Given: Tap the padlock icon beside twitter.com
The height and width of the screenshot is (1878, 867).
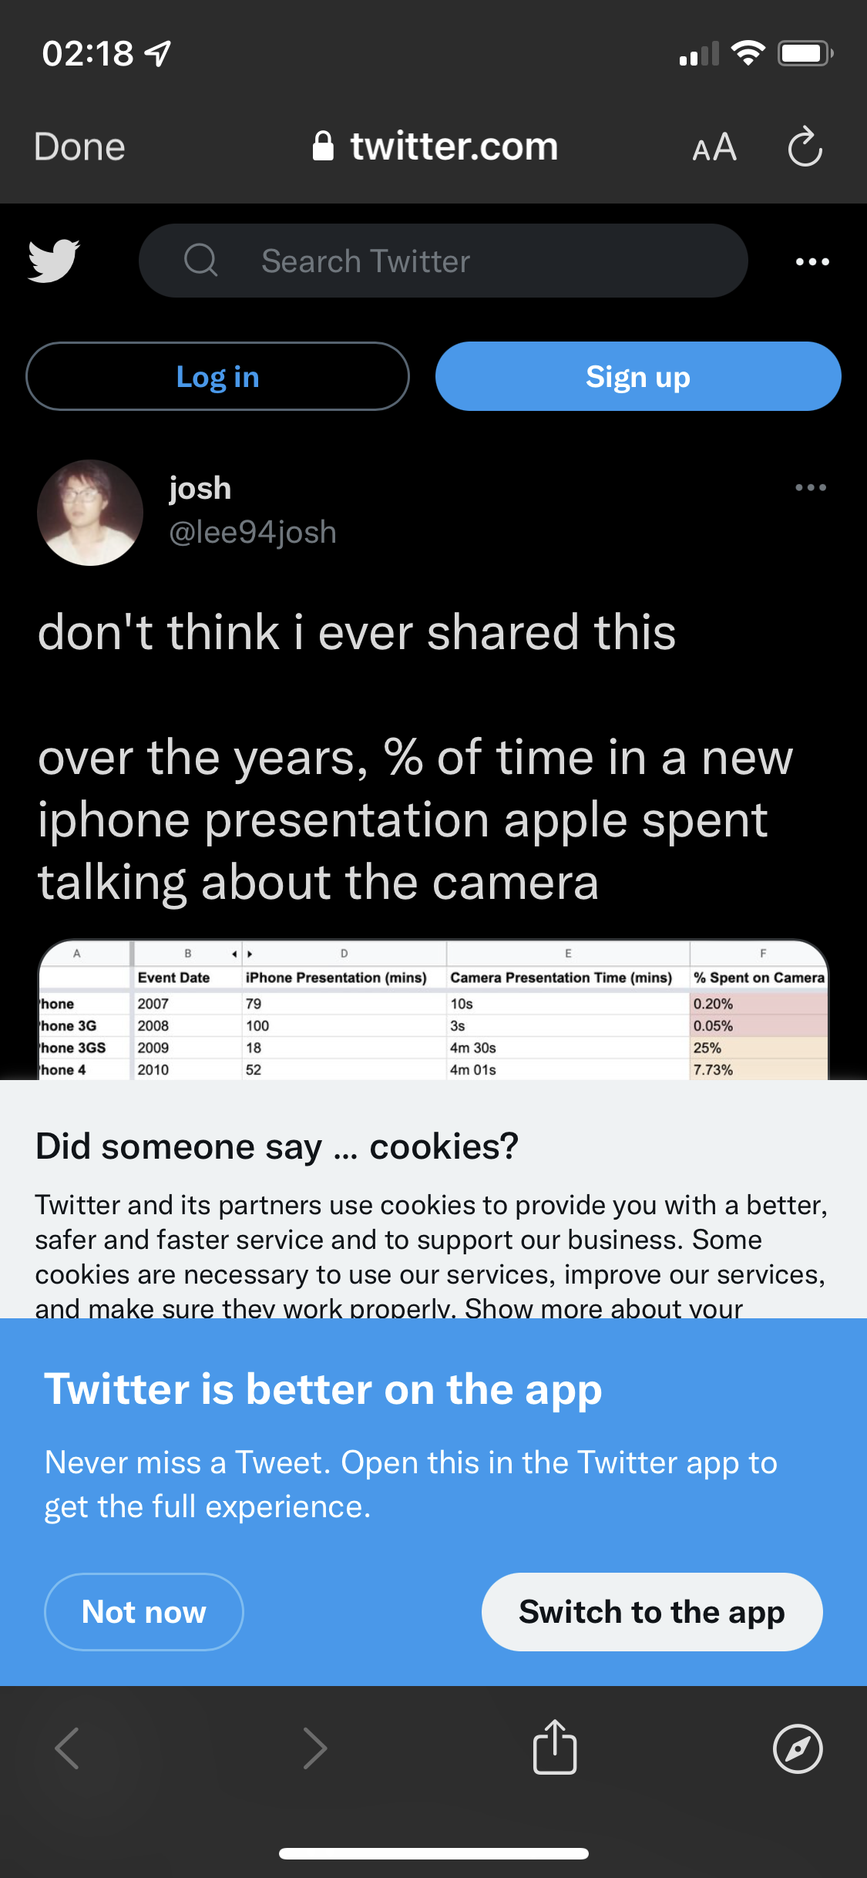Looking at the screenshot, I should [x=323, y=146].
